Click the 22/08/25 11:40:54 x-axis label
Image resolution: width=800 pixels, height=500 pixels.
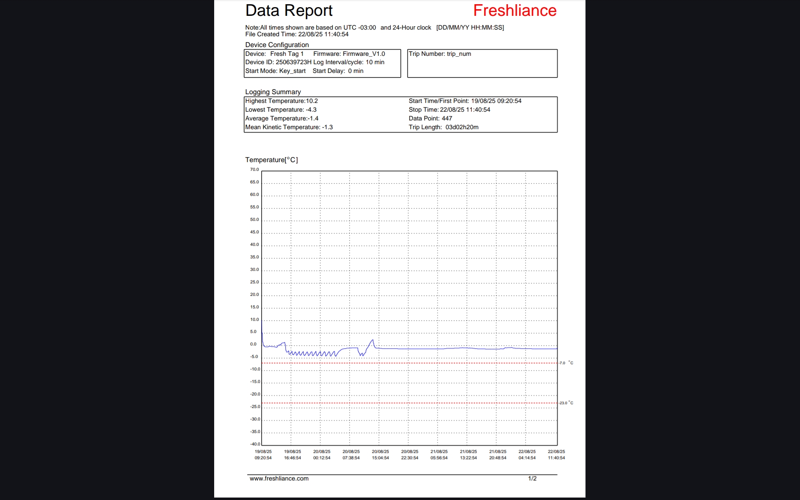[x=556, y=455]
